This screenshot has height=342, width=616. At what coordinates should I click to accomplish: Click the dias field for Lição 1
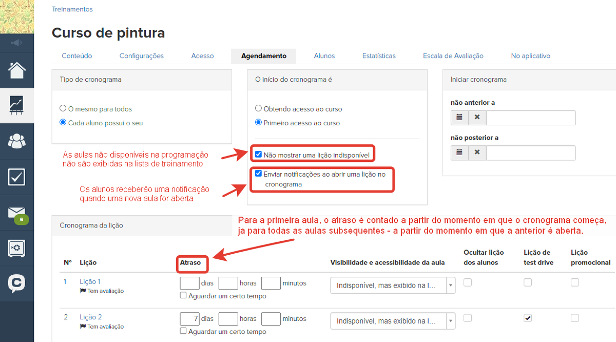(189, 283)
